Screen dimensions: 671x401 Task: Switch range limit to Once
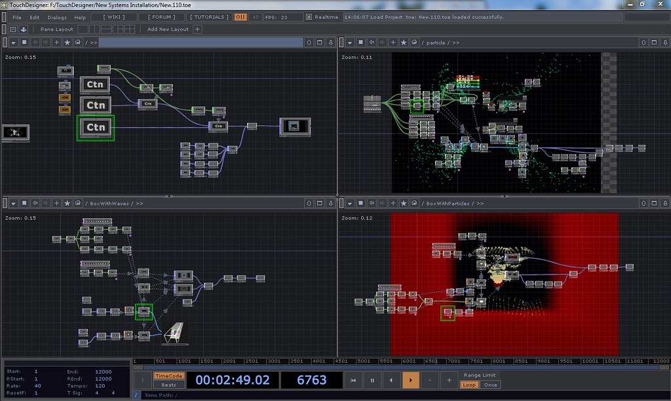click(x=490, y=385)
